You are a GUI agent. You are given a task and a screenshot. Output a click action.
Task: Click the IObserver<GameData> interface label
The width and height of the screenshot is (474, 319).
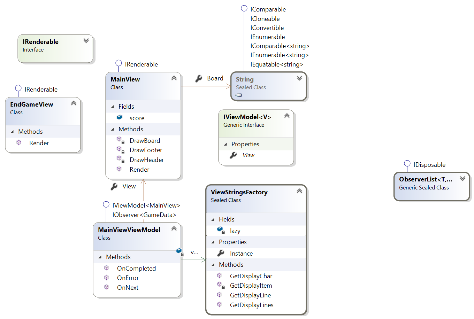click(x=144, y=215)
